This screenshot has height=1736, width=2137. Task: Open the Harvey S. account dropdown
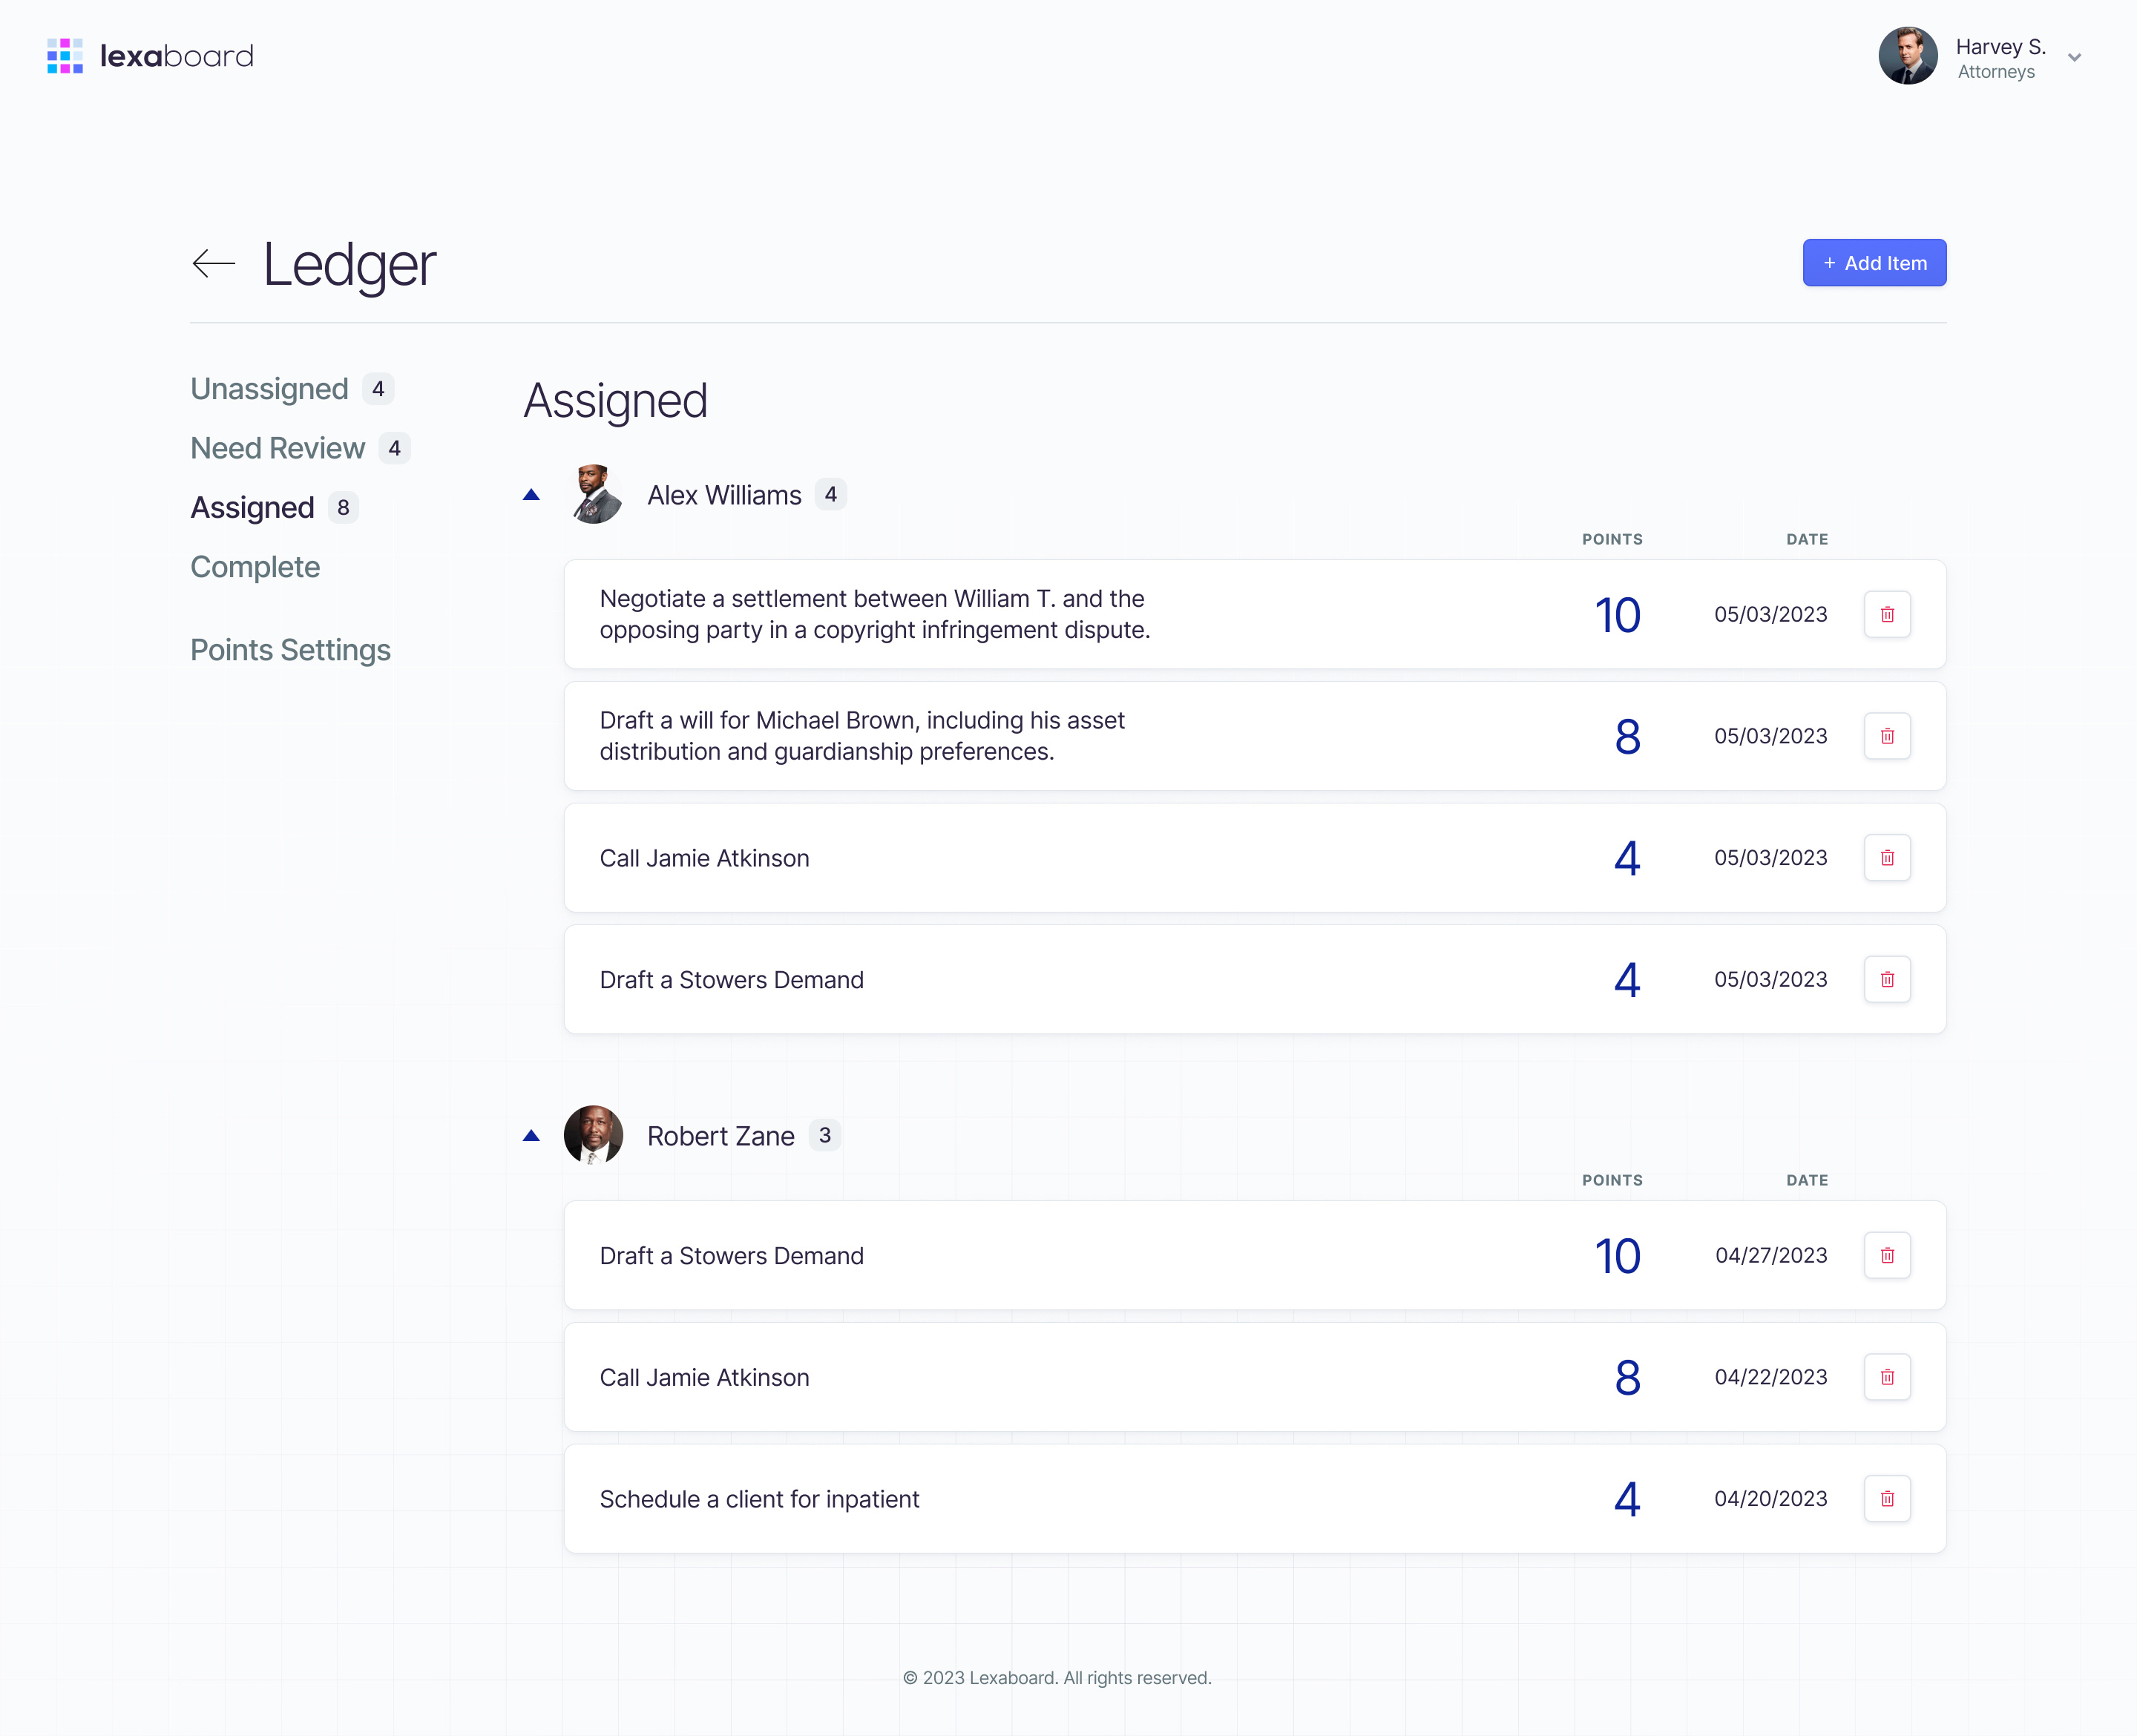tap(2075, 57)
